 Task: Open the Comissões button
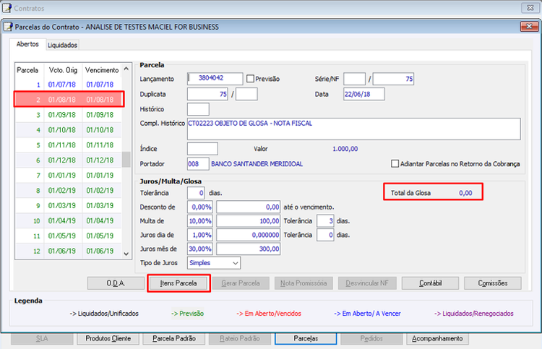click(x=493, y=283)
